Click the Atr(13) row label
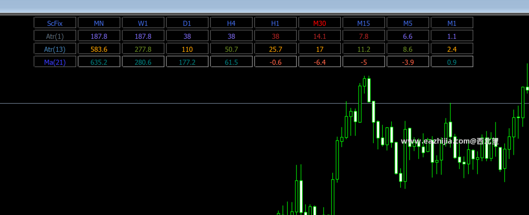Image resolution: width=529 pixels, height=215 pixels. [55, 48]
